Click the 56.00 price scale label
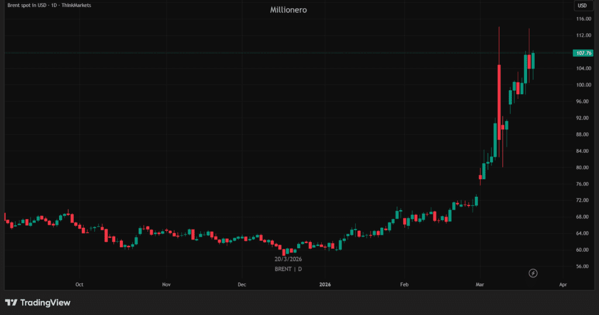 (583, 266)
